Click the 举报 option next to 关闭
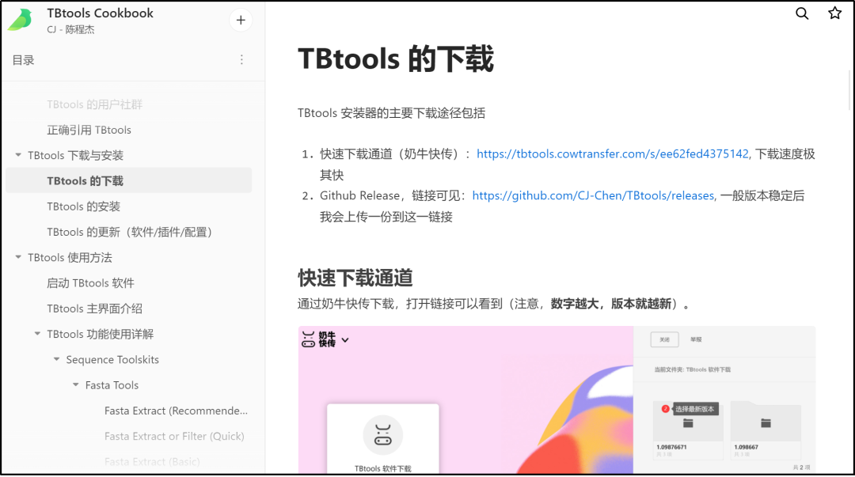The height and width of the screenshot is (477, 855). tap(697, 339)
